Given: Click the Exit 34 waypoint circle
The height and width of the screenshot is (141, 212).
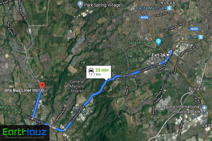Looking at the screenshot, I should pyautogui.click(x=168, y=55).
